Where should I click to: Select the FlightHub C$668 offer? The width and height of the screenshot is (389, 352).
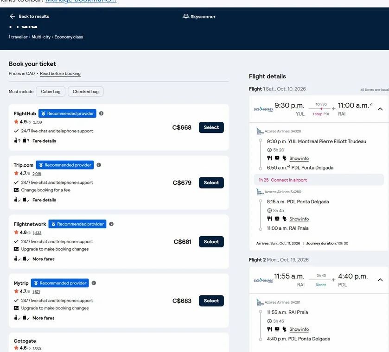[211, 127]
